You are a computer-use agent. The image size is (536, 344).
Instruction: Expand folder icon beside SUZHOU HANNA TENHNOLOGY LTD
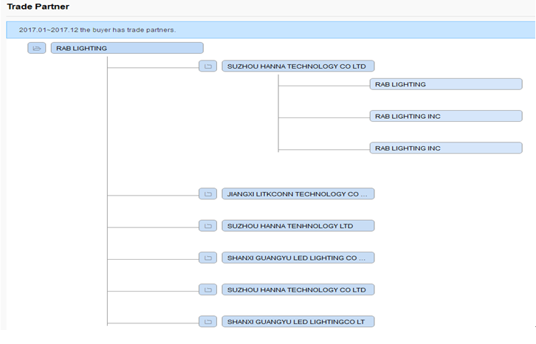tap(208, 226)
